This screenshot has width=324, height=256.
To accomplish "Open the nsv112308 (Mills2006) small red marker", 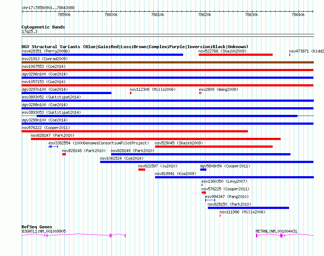I will (x=131, y=93).
